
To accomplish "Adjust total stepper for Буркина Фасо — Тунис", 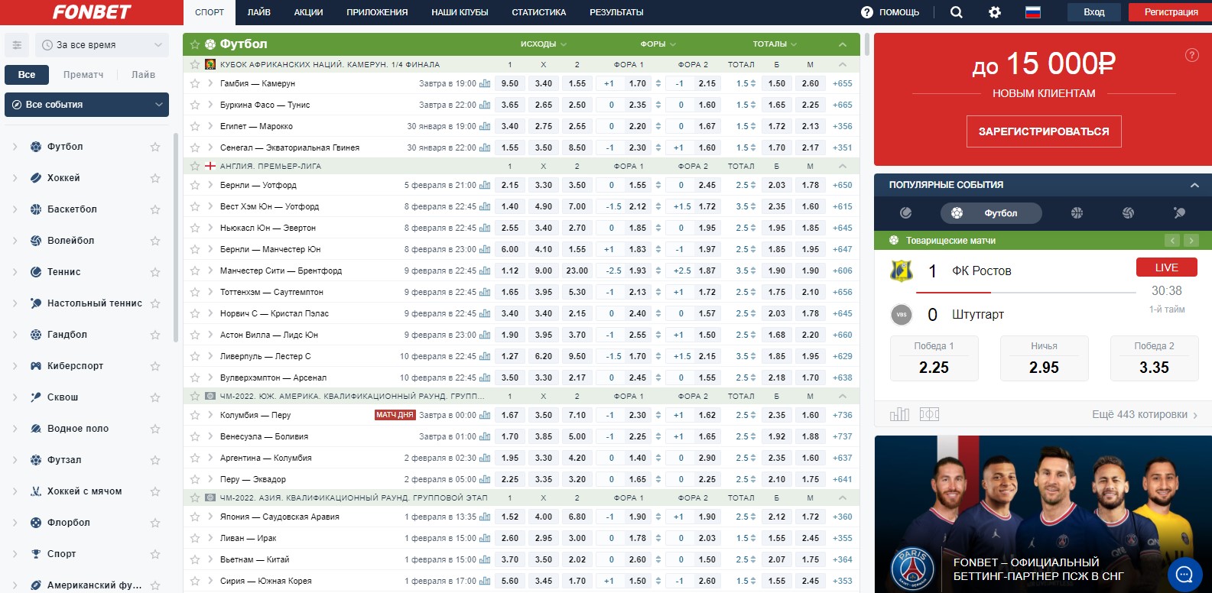I will click(x=752, y=105).
